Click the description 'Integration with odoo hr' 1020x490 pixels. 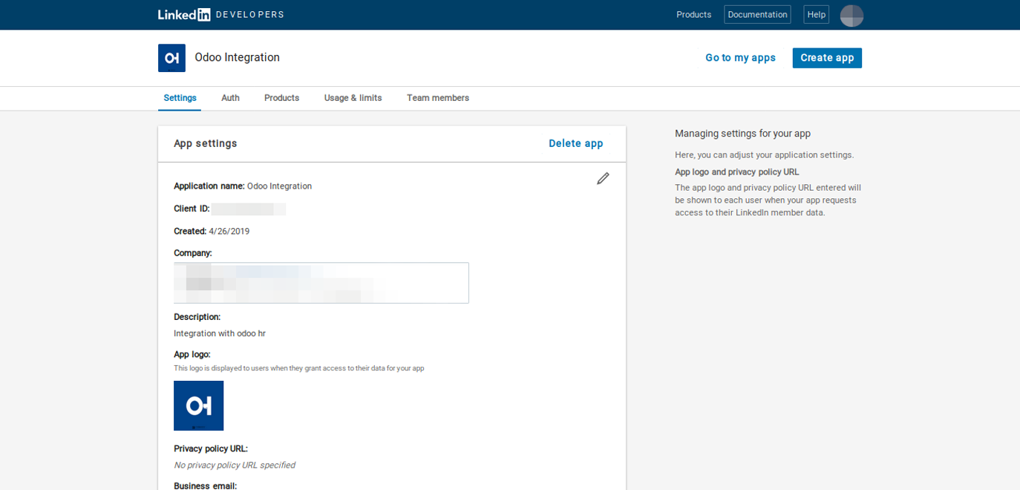tap(220, 334)
